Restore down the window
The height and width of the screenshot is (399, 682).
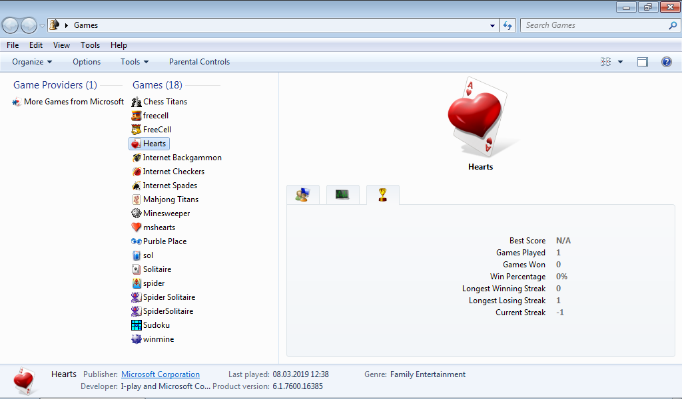(648, 7)
